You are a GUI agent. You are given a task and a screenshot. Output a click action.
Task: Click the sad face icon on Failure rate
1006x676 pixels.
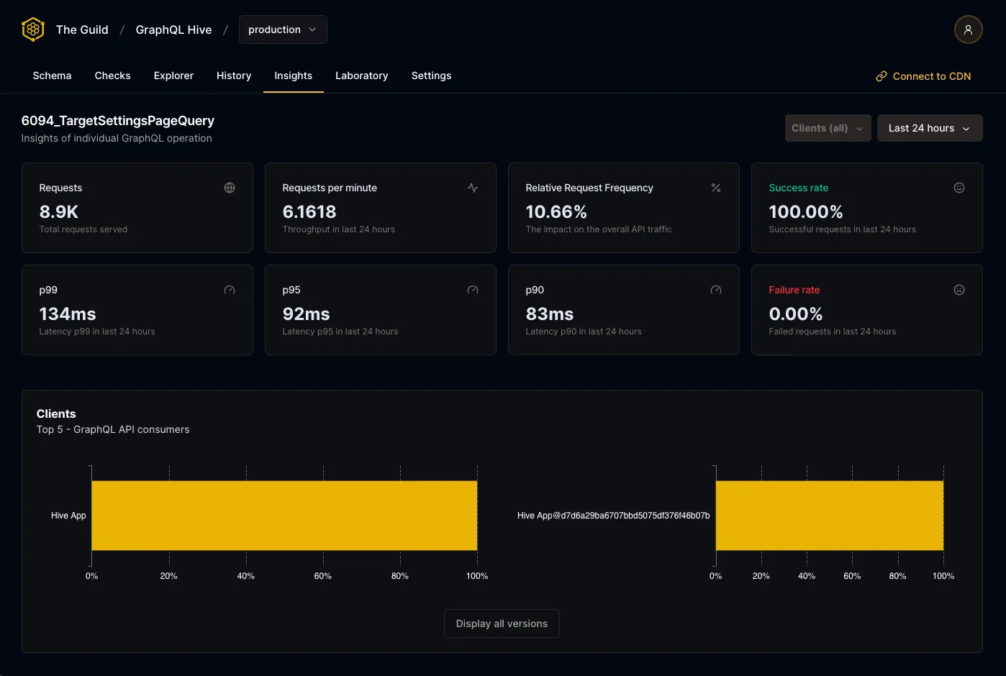959,290
